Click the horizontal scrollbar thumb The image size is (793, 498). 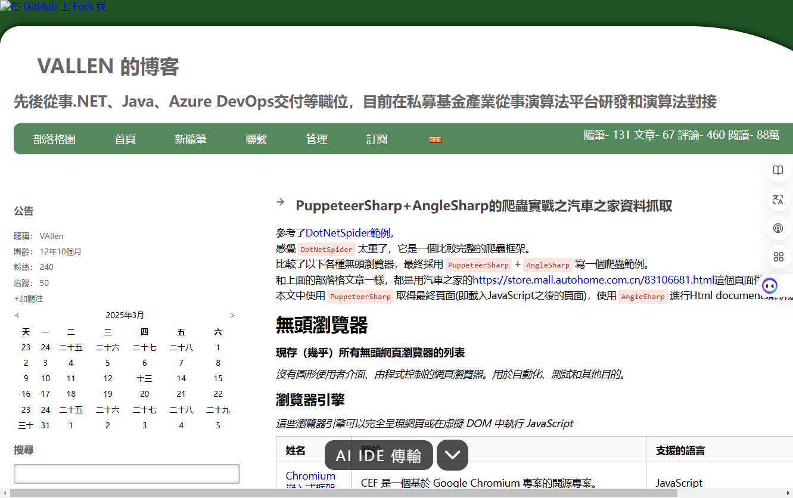[344, 493]
